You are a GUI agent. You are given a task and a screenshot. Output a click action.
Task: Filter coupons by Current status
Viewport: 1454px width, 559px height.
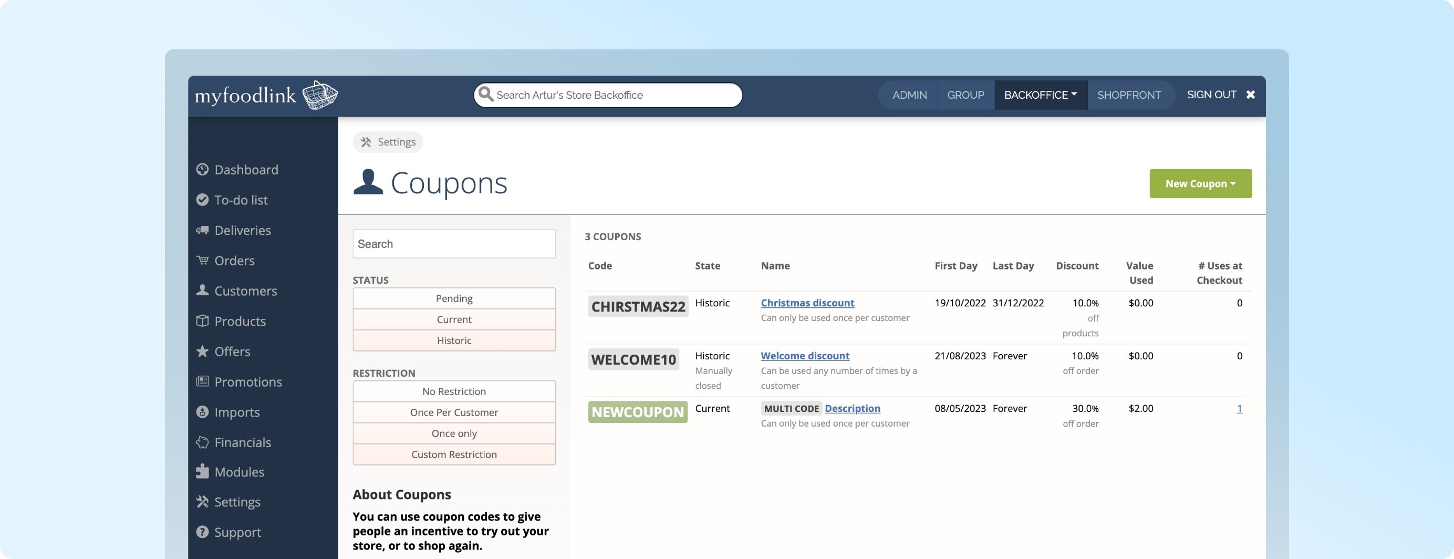454,319
